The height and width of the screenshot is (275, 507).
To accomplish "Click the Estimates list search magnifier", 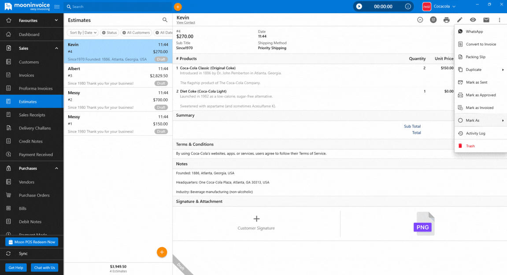I will pyautogui.click(x=165, y=20).
